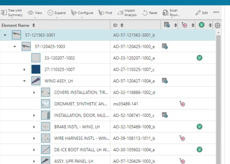Click the ID cell AO-39-108113-1011_b

click(134, 138)
